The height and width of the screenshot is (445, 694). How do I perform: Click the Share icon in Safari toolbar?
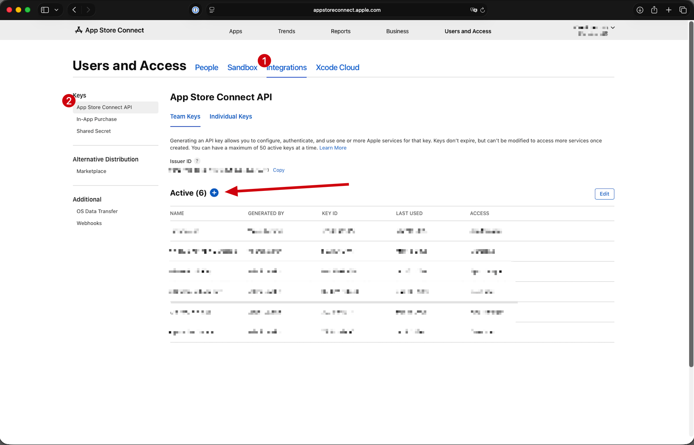[x=654, y=10]
